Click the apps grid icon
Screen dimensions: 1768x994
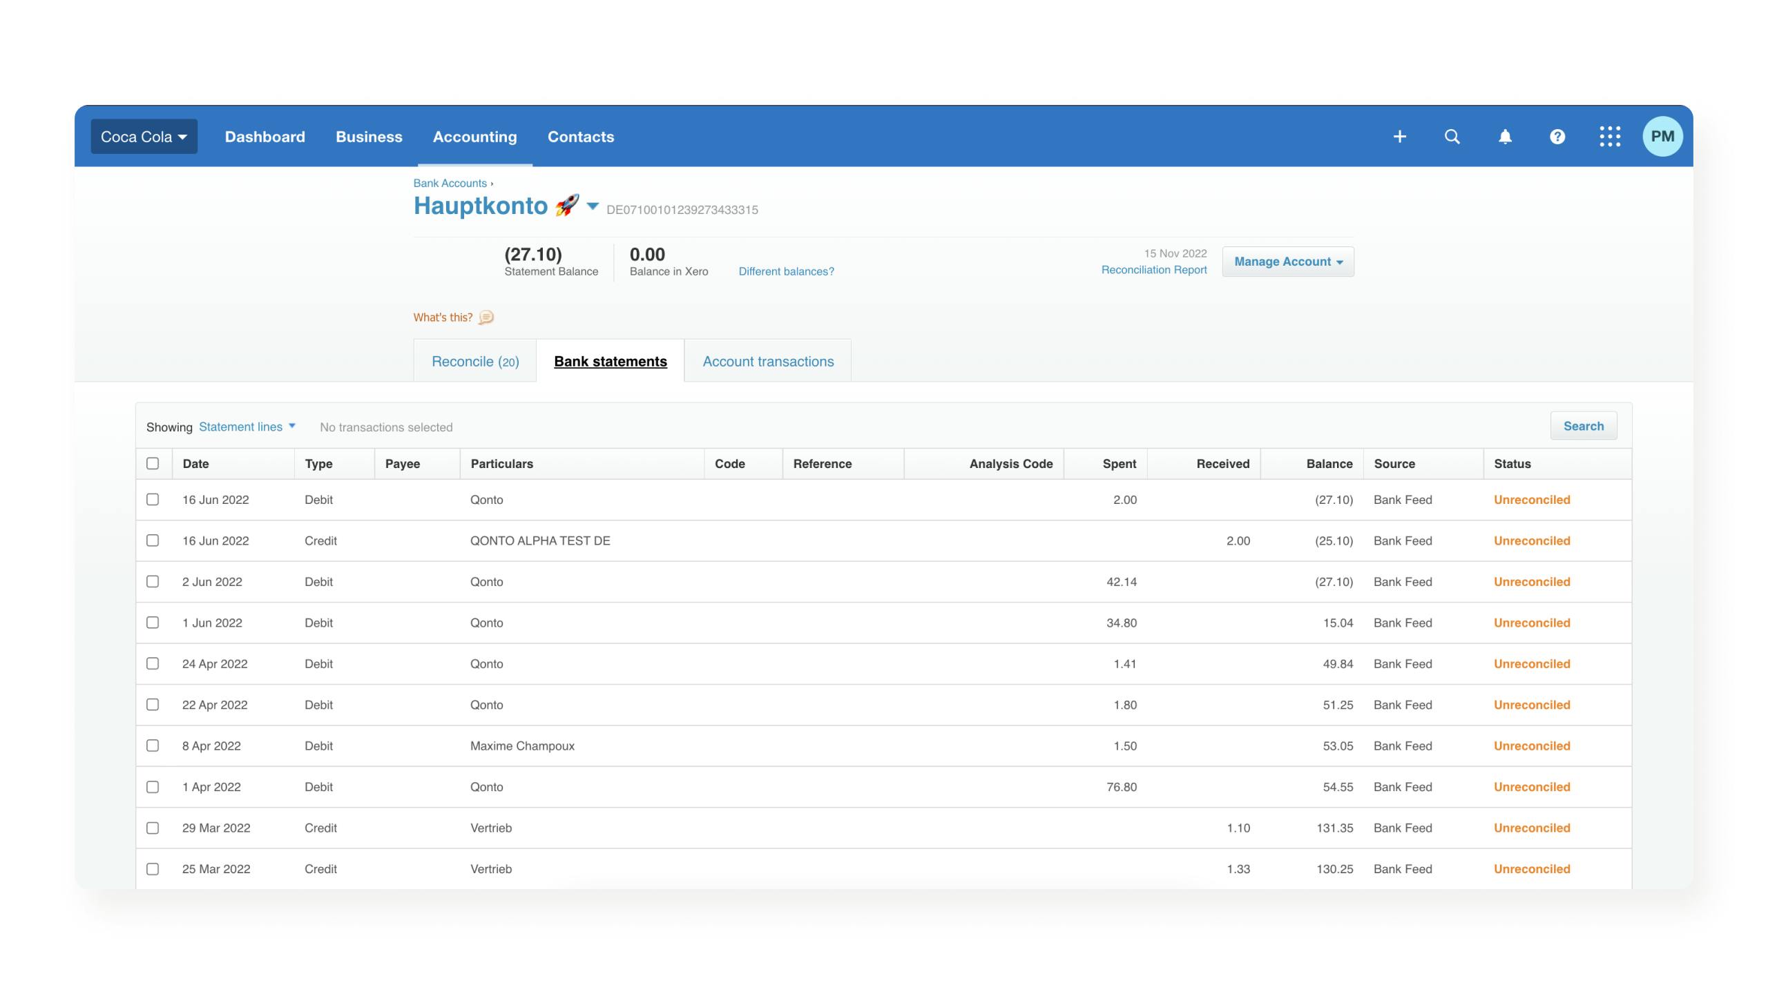click(1611, 136)
